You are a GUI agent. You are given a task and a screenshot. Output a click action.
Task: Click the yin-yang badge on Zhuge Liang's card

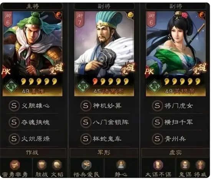click(130, 15)
